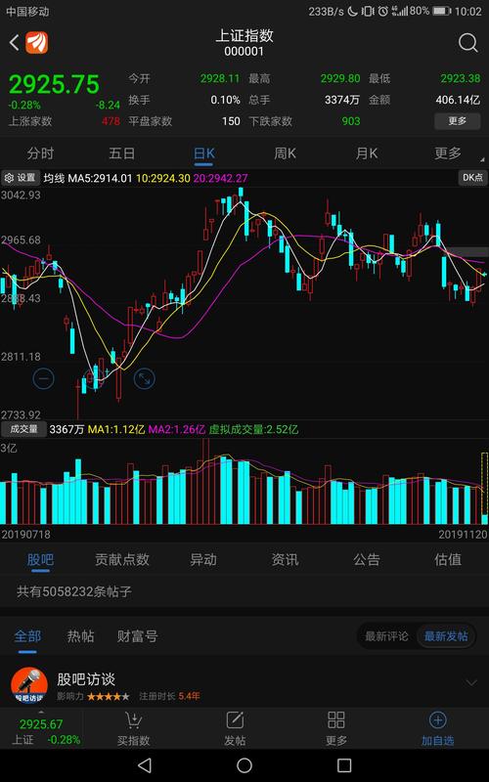Screen dimensions: 489x782
Task: Open 均线 设置 settings button
Action: (21, 178)
